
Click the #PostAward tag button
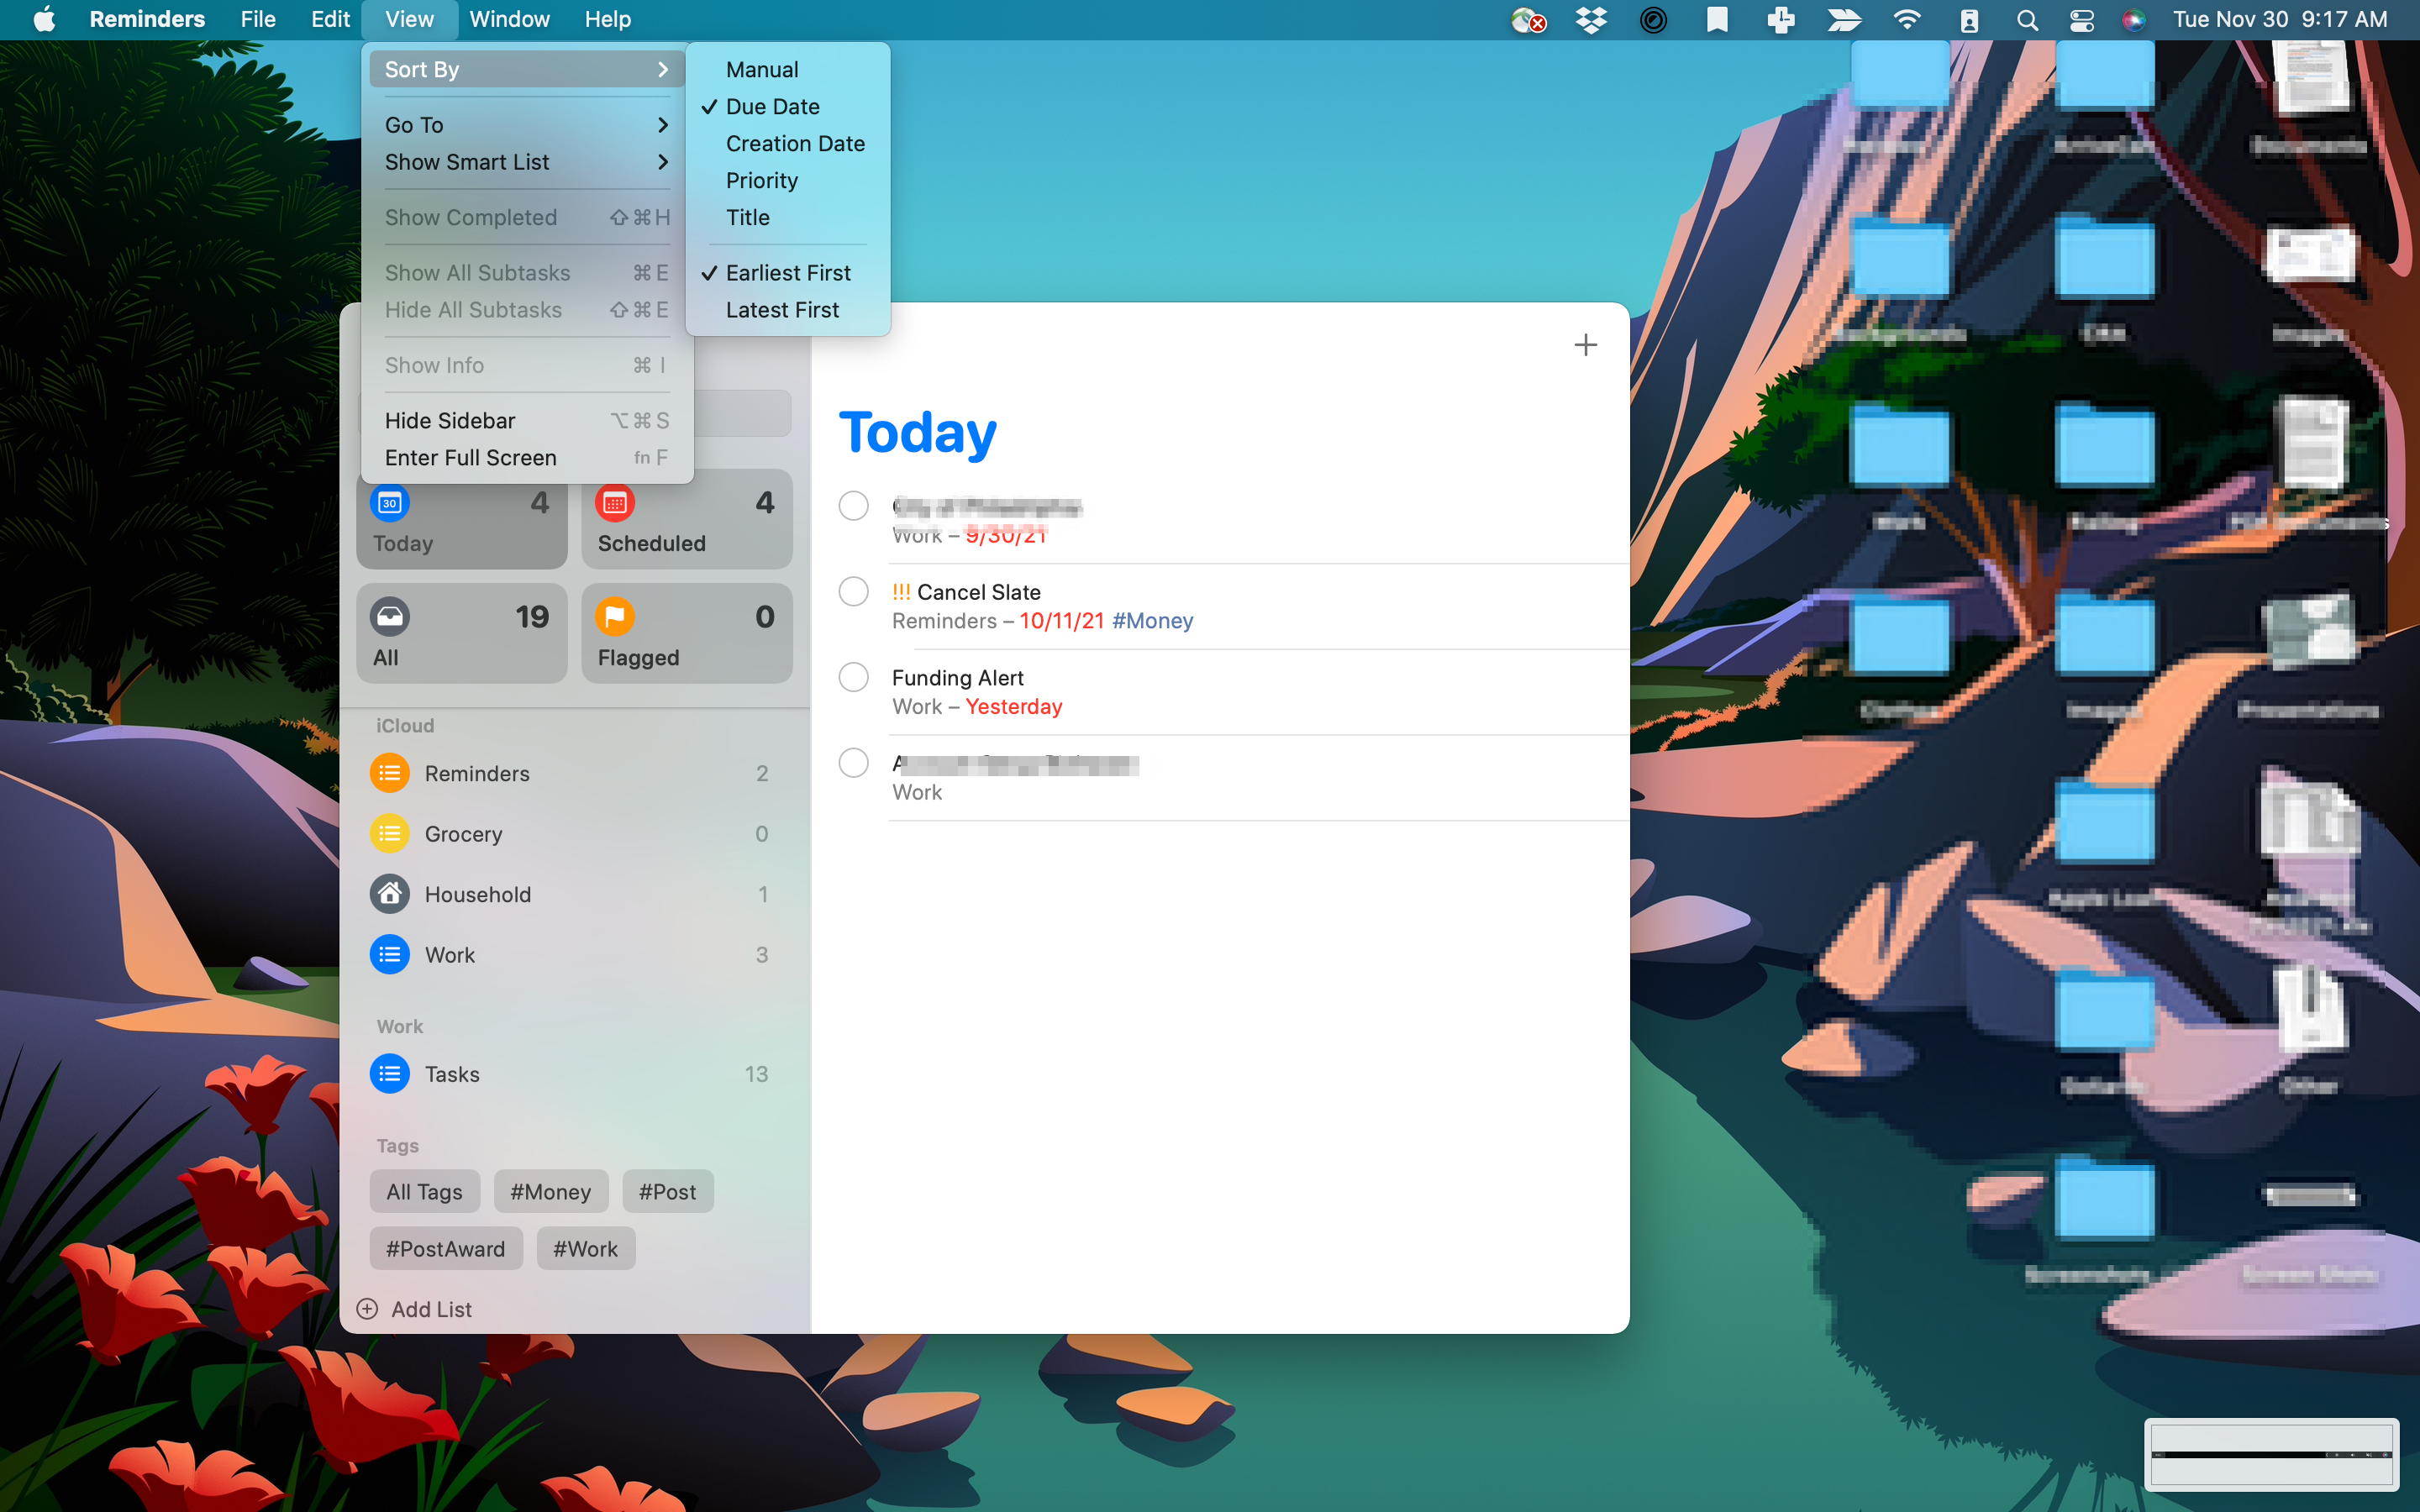[x=445, y=1249]
